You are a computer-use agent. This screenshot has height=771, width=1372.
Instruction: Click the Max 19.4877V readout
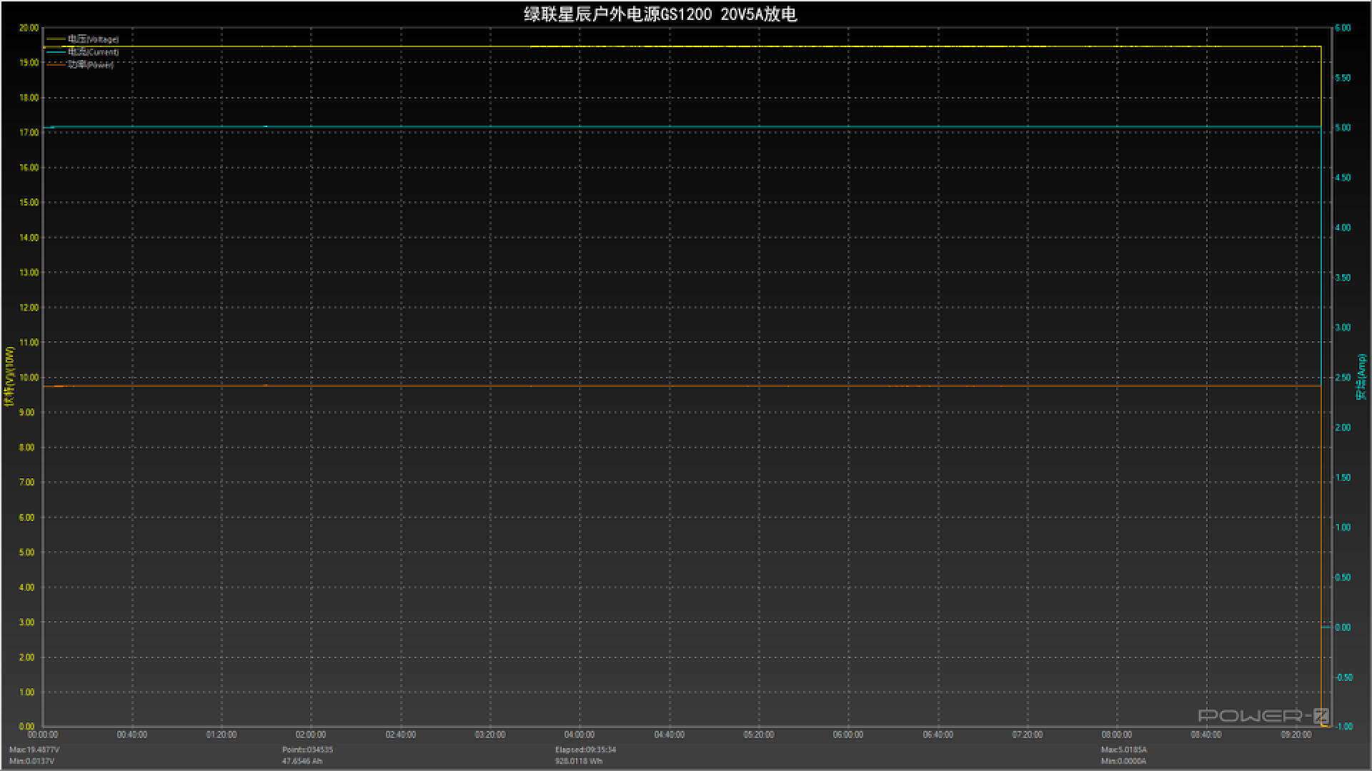34,750
